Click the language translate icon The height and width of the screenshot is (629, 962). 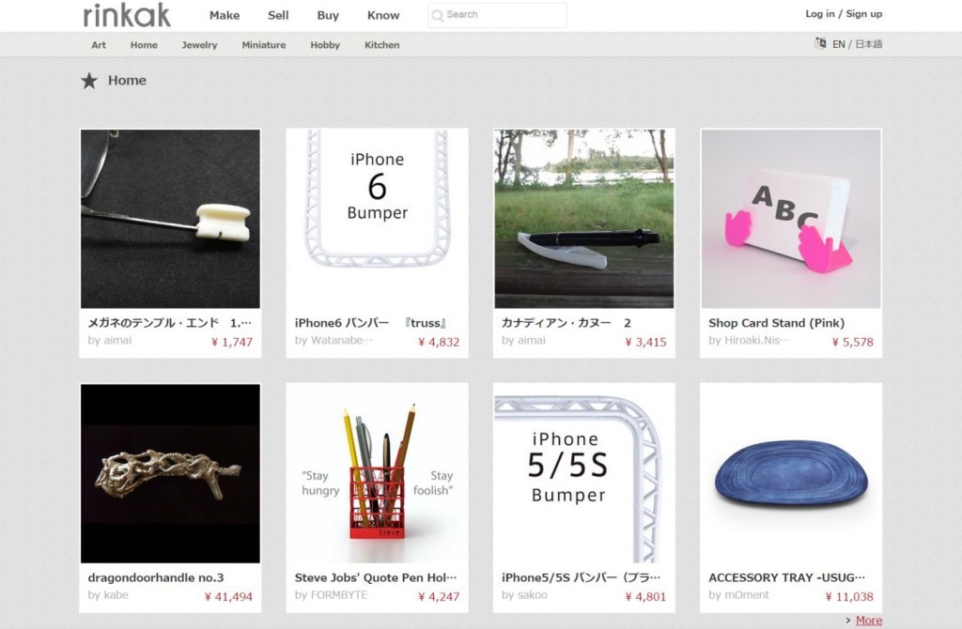pyautogui.click(x=820, y=43)
